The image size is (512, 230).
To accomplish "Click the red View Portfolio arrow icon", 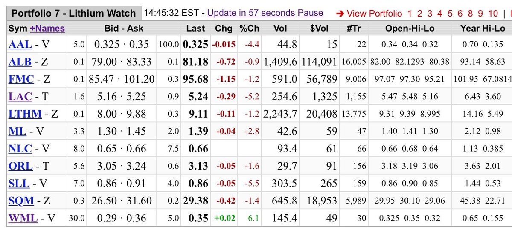I will pos(340,14).
